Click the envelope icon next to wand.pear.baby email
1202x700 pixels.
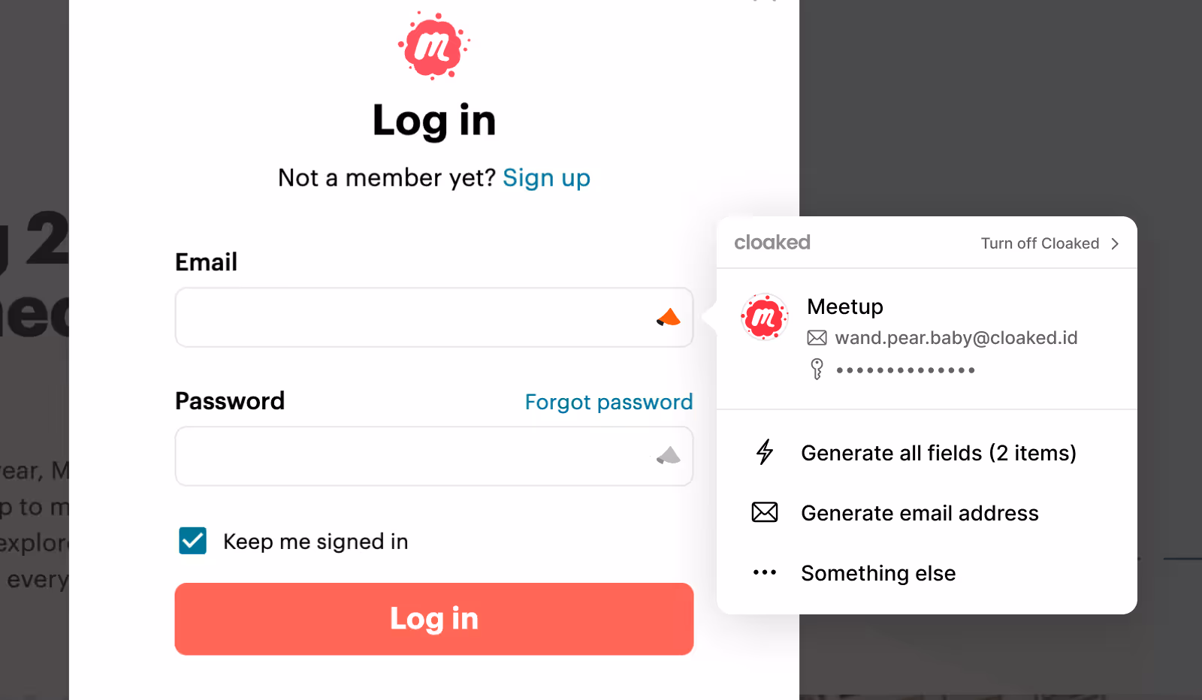point(817,338)
